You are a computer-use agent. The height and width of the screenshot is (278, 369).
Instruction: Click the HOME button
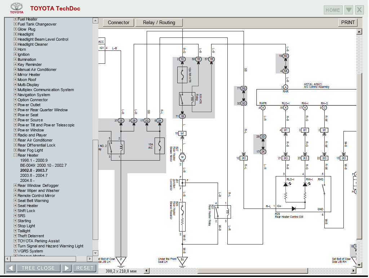pos(333,10)
